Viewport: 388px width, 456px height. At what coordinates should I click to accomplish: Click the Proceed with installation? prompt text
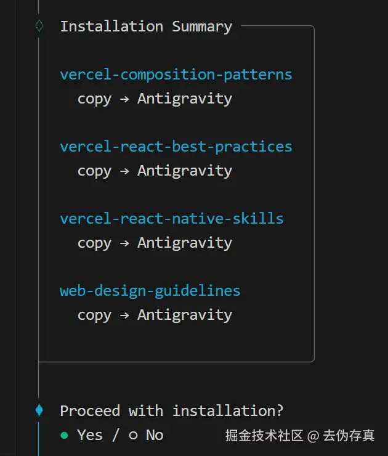click(172, 410)
